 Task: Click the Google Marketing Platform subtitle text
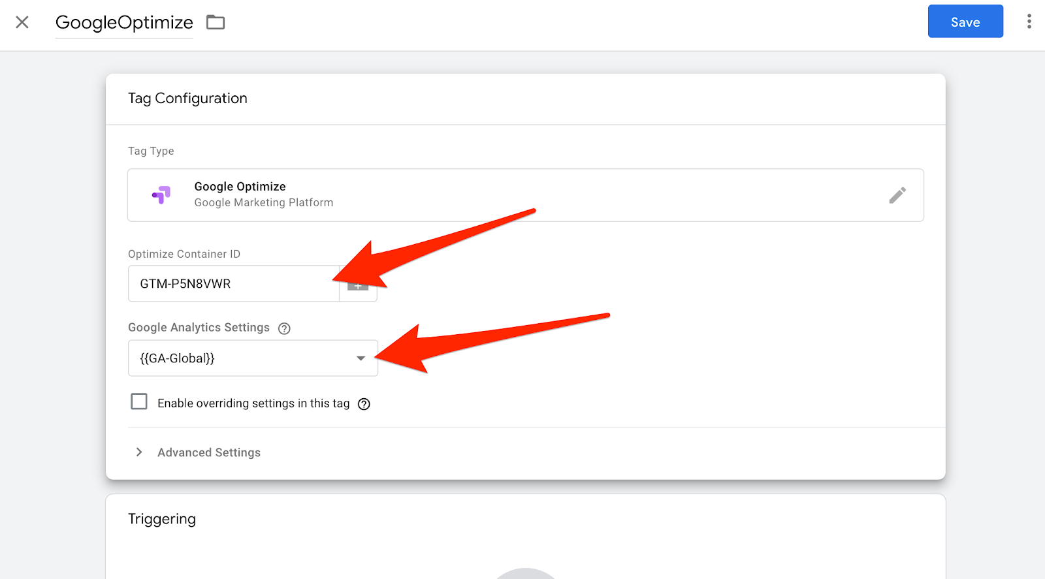pyautogui.click(x=264, y=203)
